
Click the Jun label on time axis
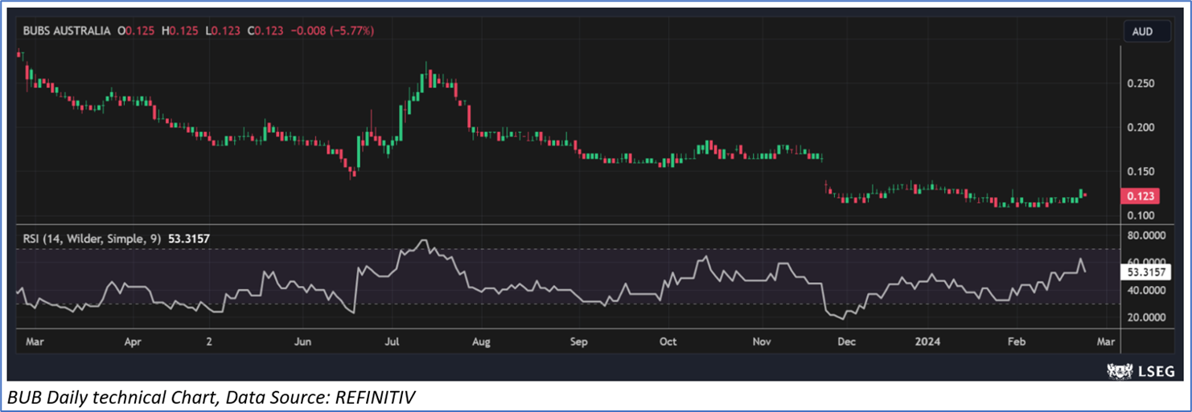(302, 341)
